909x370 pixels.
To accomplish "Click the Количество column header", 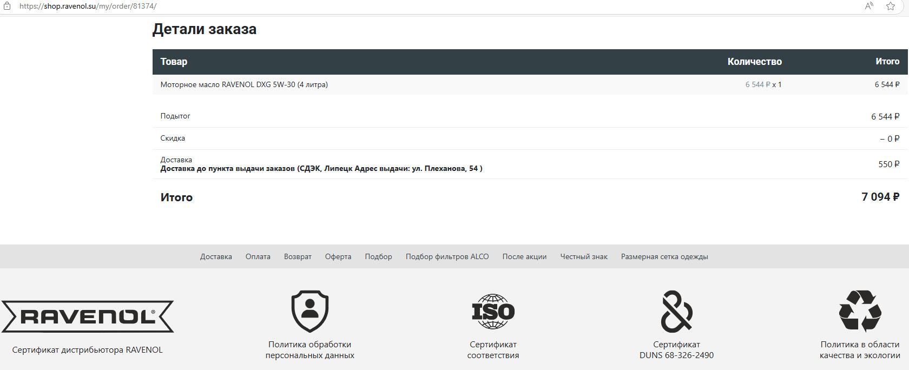I will click(754, 62).
